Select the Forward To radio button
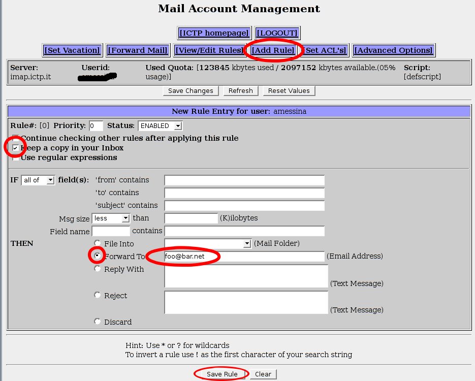This screenshot has height=381, width=475. (x=97, y=256)
